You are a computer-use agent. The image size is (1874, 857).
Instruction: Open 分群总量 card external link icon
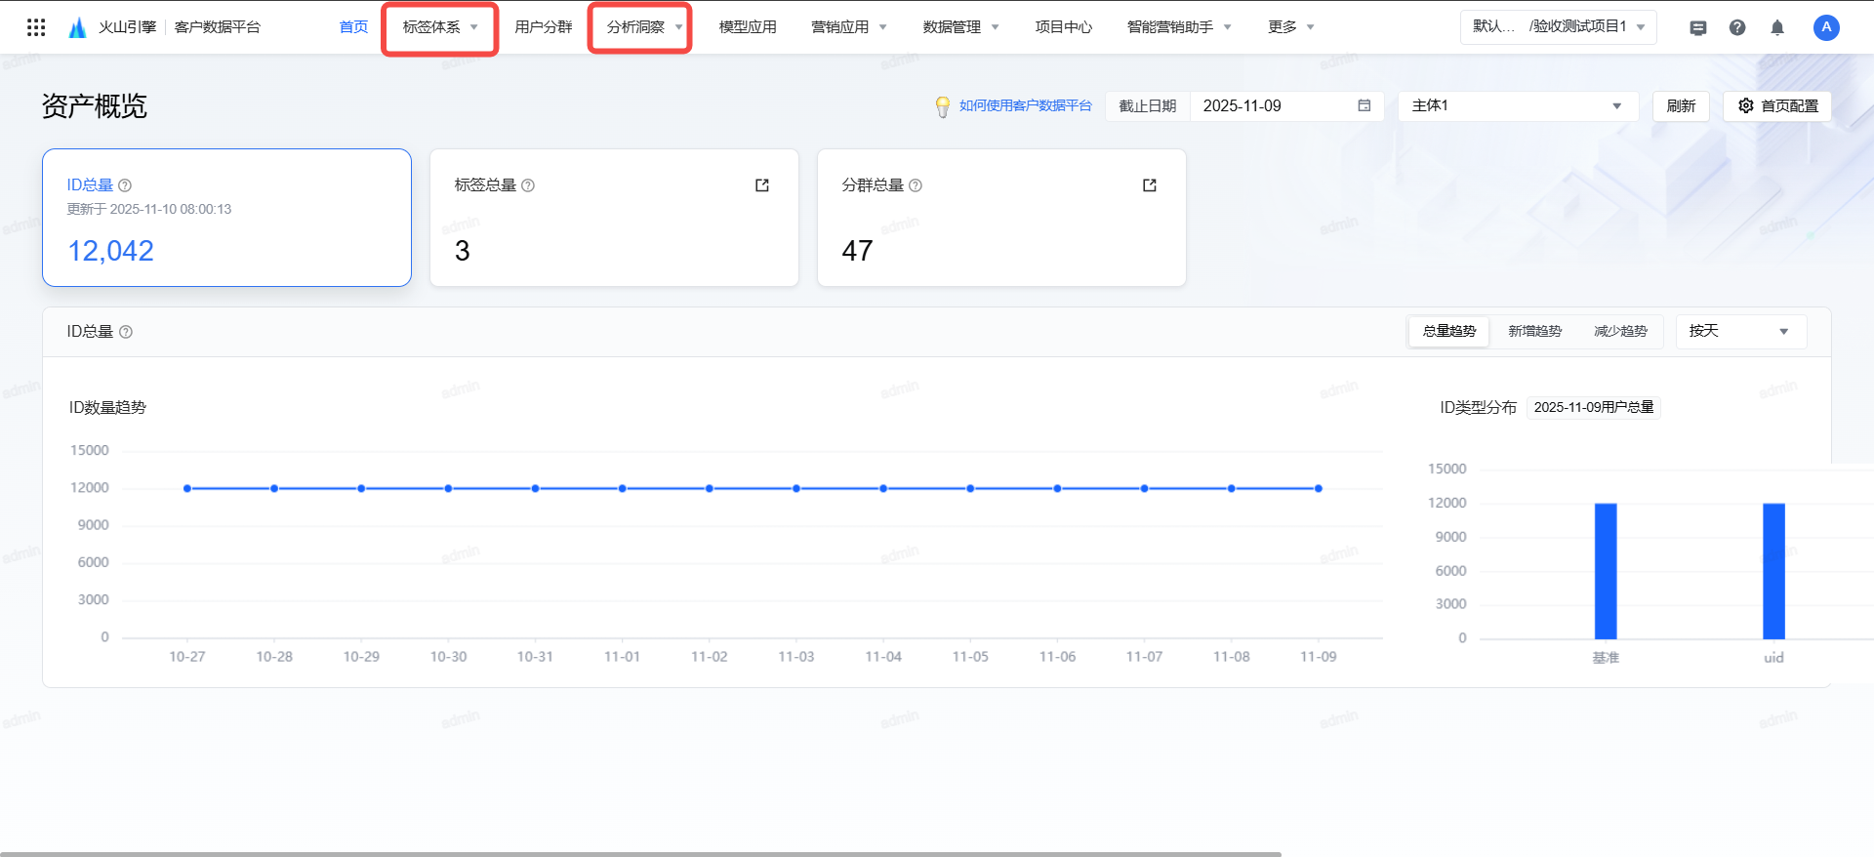click(x=1150, y=185)
